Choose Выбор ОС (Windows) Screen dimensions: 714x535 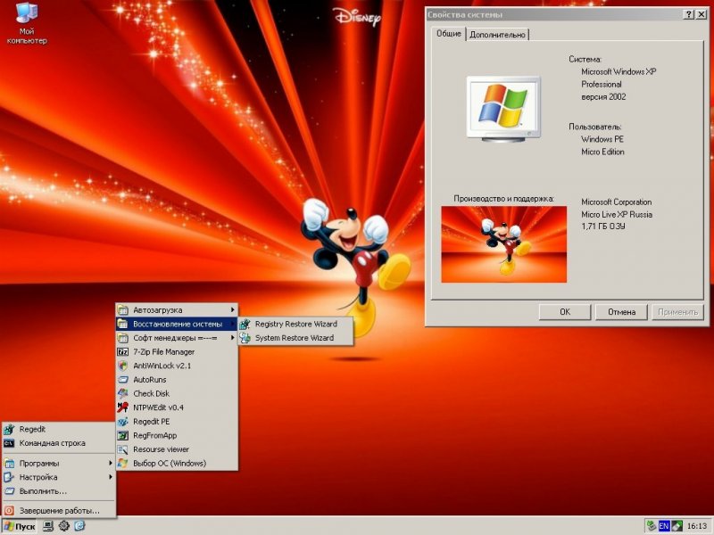tap(177, 463)
